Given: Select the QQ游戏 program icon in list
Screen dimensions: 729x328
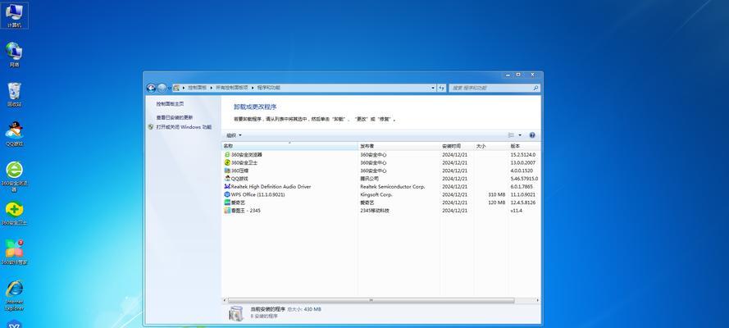Looking at the screenshot, I should tap(227, 179).
